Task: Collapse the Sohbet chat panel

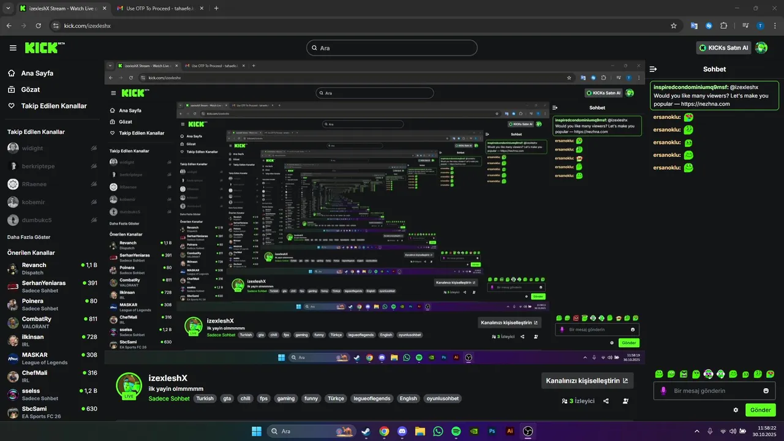Action: 654,69
